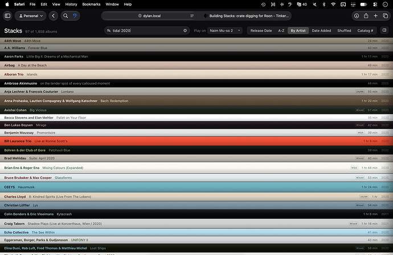Viewport: 393px width, 255px height.
Task: Open Charles Lloyd 8: Kindred Spirits
Action: coord(197,197)
